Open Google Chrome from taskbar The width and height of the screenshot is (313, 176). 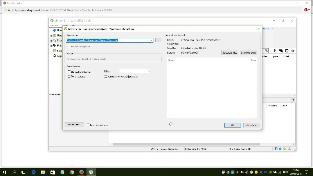coord(72,172)
